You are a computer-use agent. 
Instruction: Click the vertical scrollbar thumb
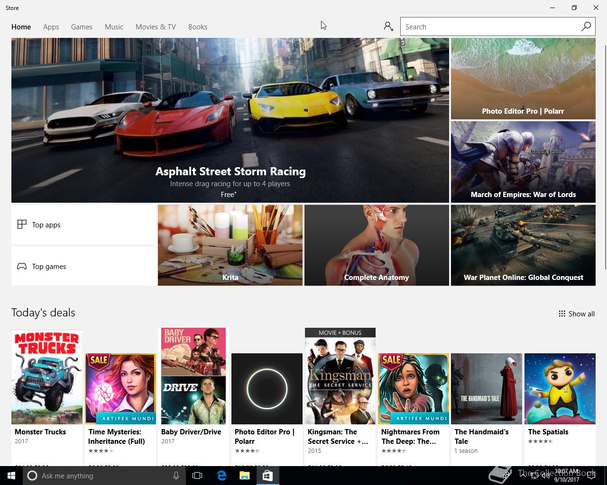coord(605,157)
